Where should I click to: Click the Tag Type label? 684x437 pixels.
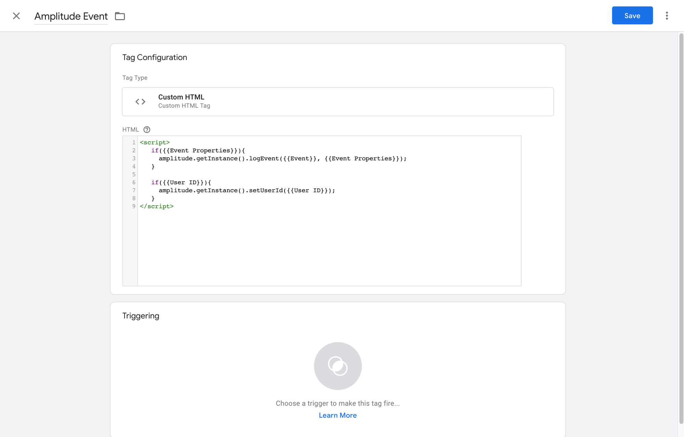point(135,78)
